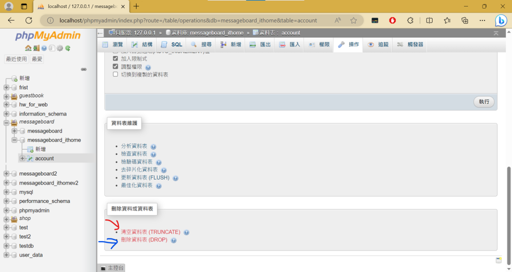Click help icon next to 檢查資料表
The image size is (512, 272).
coord(153,154)
